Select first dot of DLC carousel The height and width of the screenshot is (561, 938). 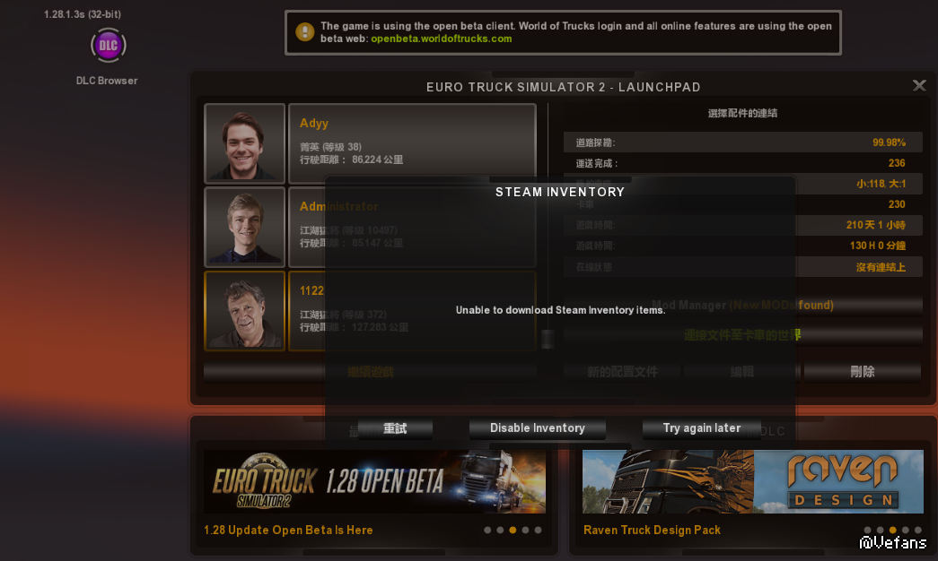867,530
